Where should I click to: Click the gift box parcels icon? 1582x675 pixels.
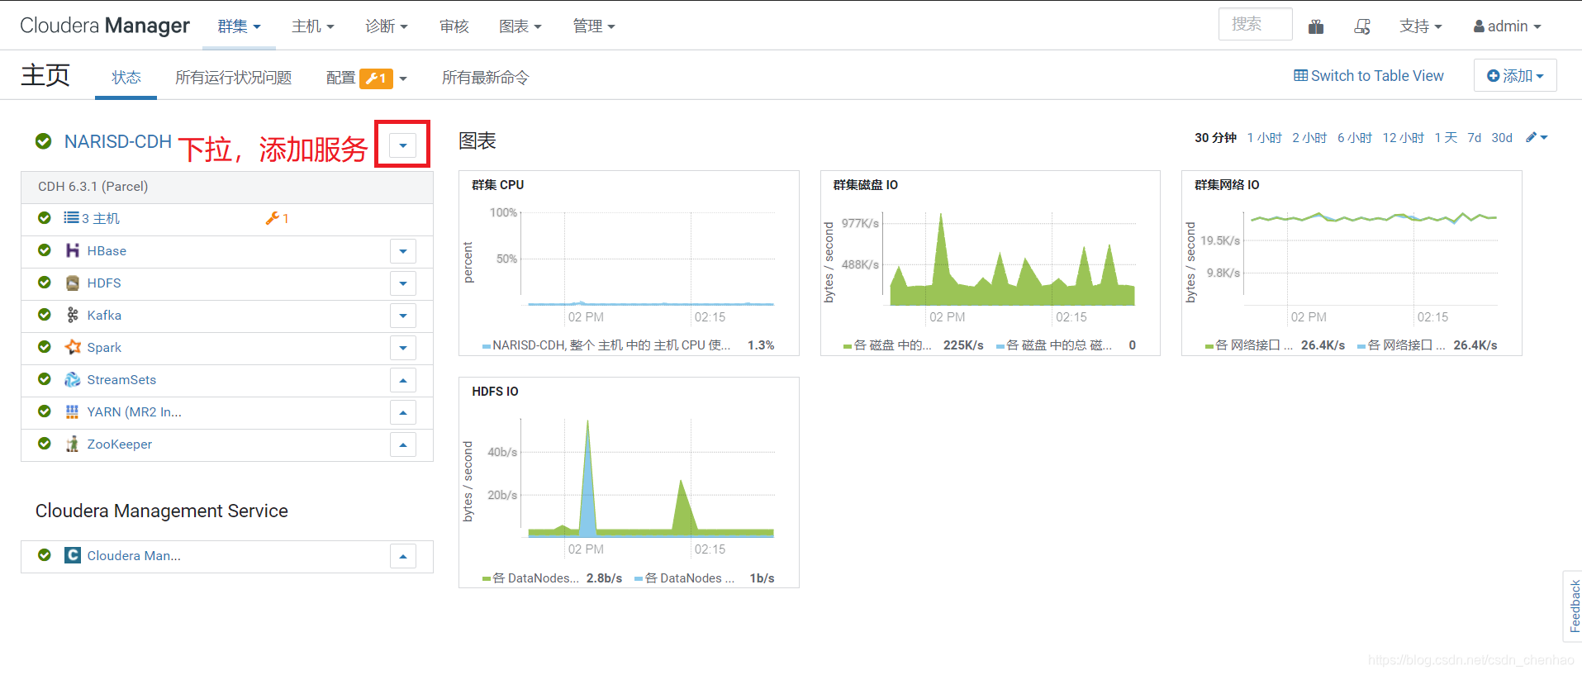coord(1316,26)
